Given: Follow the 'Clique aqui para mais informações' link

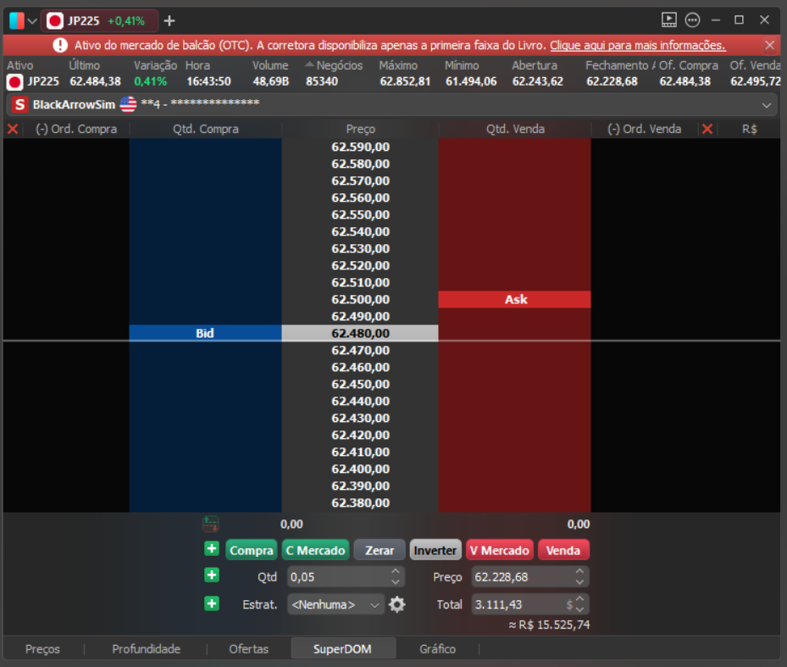Looking at the screenshot, I should click(x=637, y=45).
